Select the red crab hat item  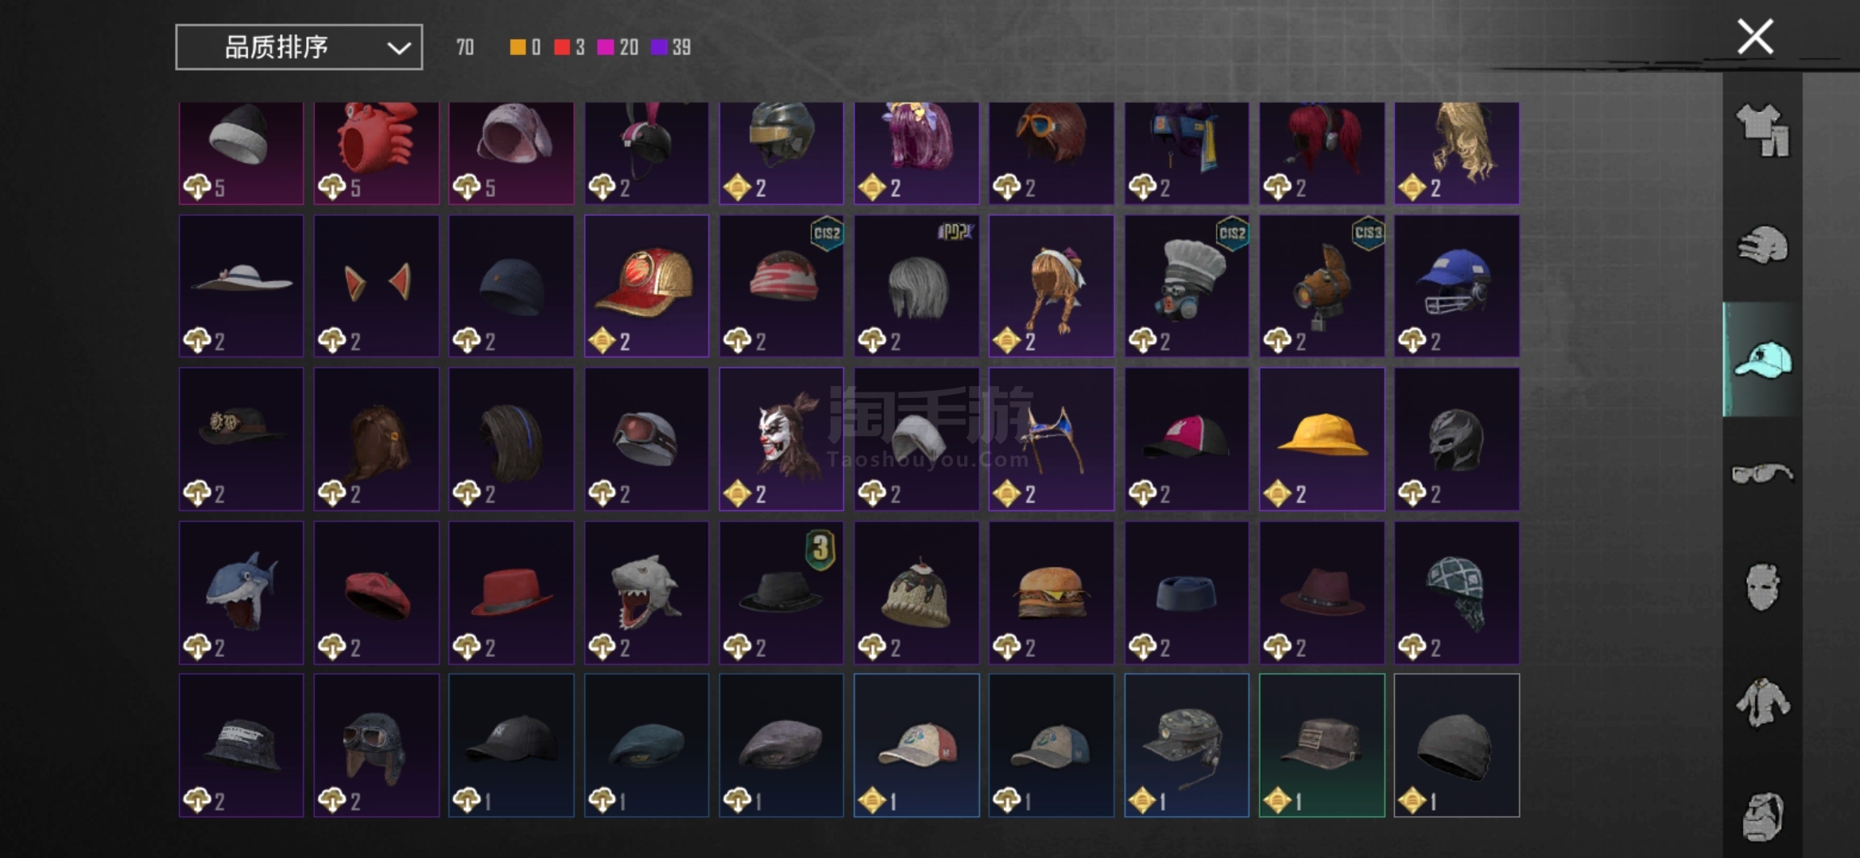pos(376,153)
